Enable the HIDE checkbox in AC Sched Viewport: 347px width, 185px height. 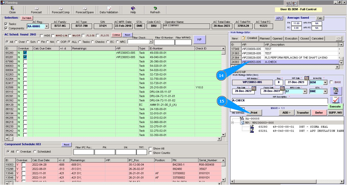42,36
